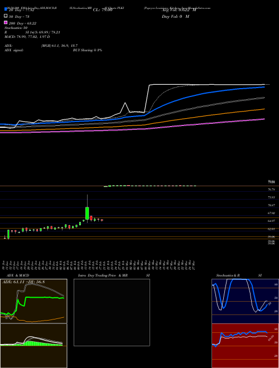Click the 'ADX signal:' label

[14, 50]
